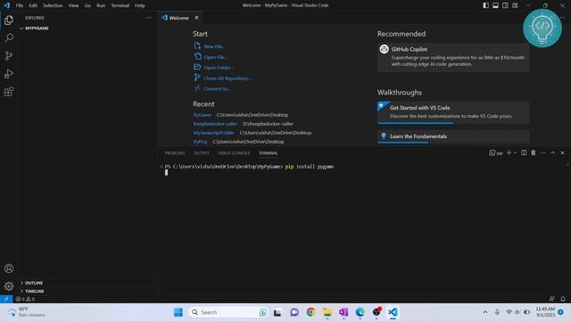Open the Explorer view in activity bar
The image size is (571, 321).
click(x=9, y=20)
